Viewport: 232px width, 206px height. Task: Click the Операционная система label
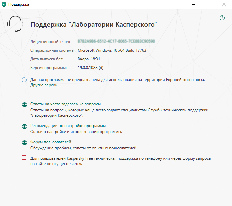52,50
